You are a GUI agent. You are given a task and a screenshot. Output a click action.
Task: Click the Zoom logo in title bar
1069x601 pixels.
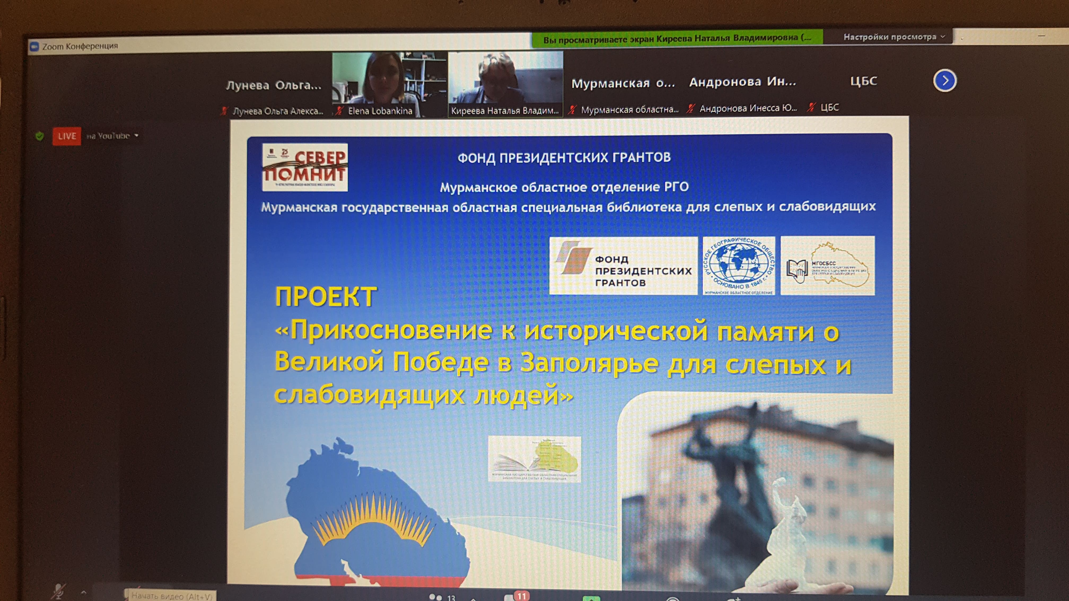(x=34, y=46)
